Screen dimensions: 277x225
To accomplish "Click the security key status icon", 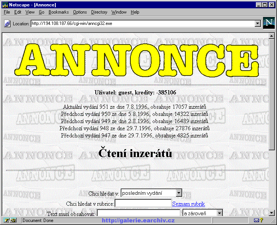I will 10,220.
